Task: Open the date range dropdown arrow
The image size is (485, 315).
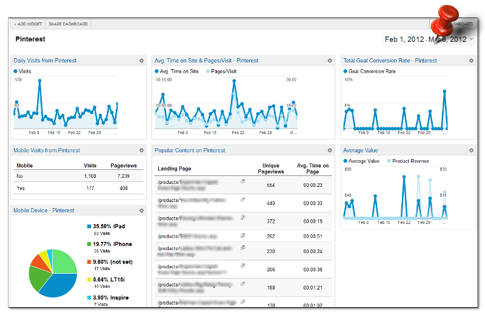Action: 471,39
